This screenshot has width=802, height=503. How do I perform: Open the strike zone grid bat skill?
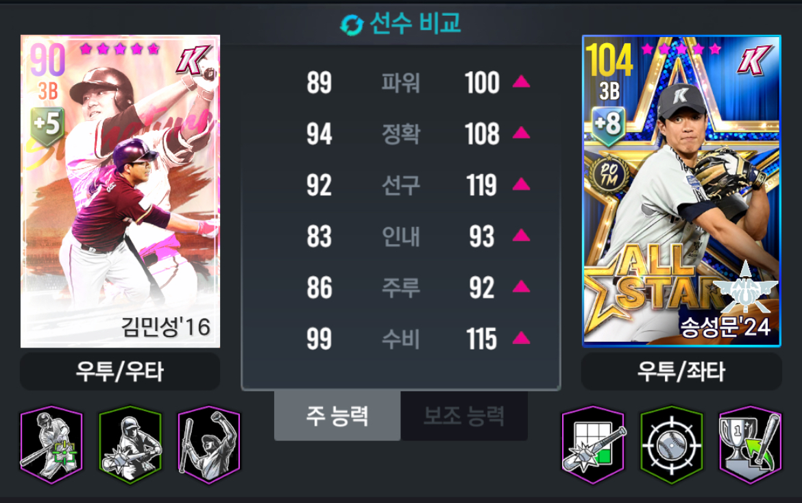[594, 444]
